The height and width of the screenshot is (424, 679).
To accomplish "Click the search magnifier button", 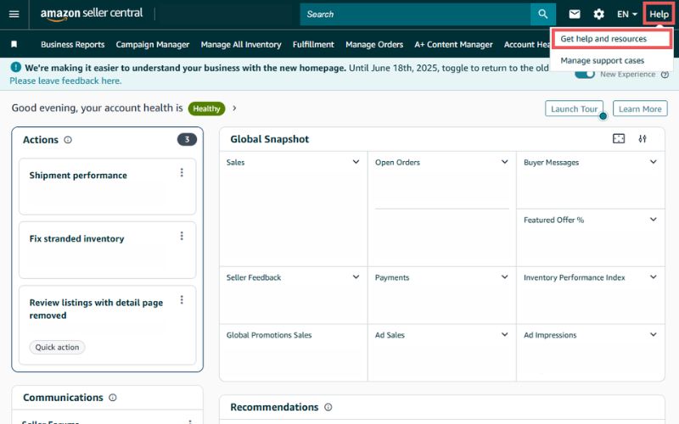I will point(543,14).
